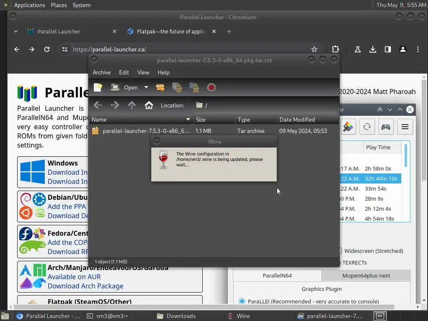
Task: Sort by the Name column header
Action: click(x=141, y=120)
